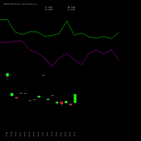Image resolution: width=141 pixels, height=141 pixels.
Task: Click the '11 Sep' date label
Action: click(43, 134)
